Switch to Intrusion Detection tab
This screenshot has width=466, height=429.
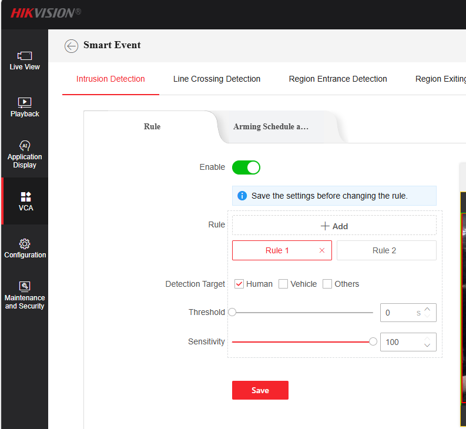[110, 79]
